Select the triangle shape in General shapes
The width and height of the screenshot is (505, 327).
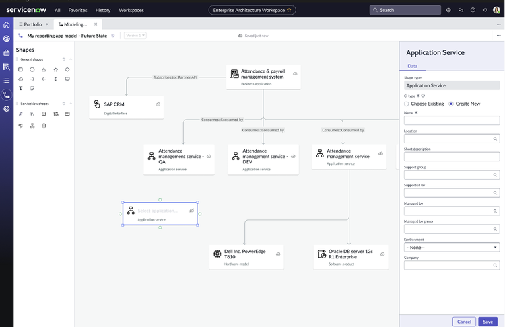pyautogui.click(x=44, y=69)
